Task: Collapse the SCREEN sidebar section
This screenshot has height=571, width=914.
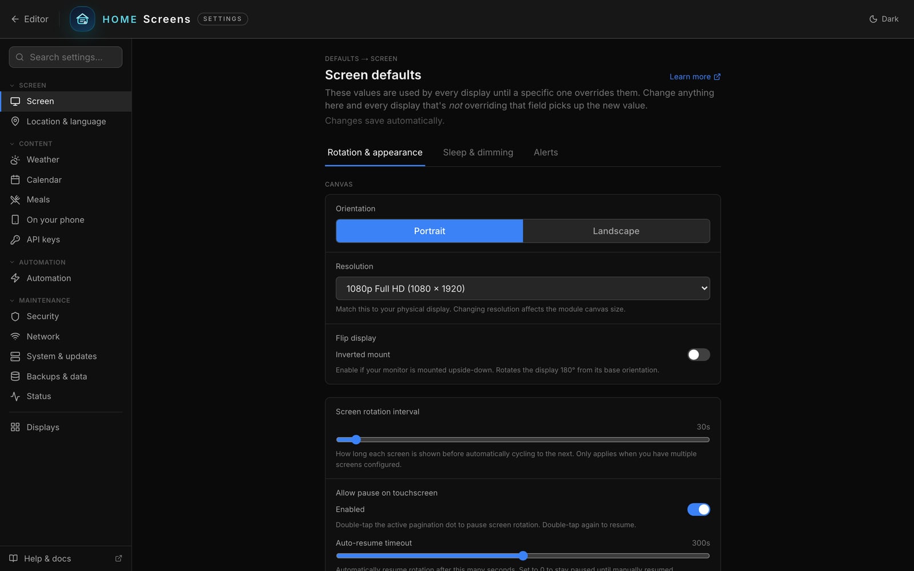Action: point(28,85)
